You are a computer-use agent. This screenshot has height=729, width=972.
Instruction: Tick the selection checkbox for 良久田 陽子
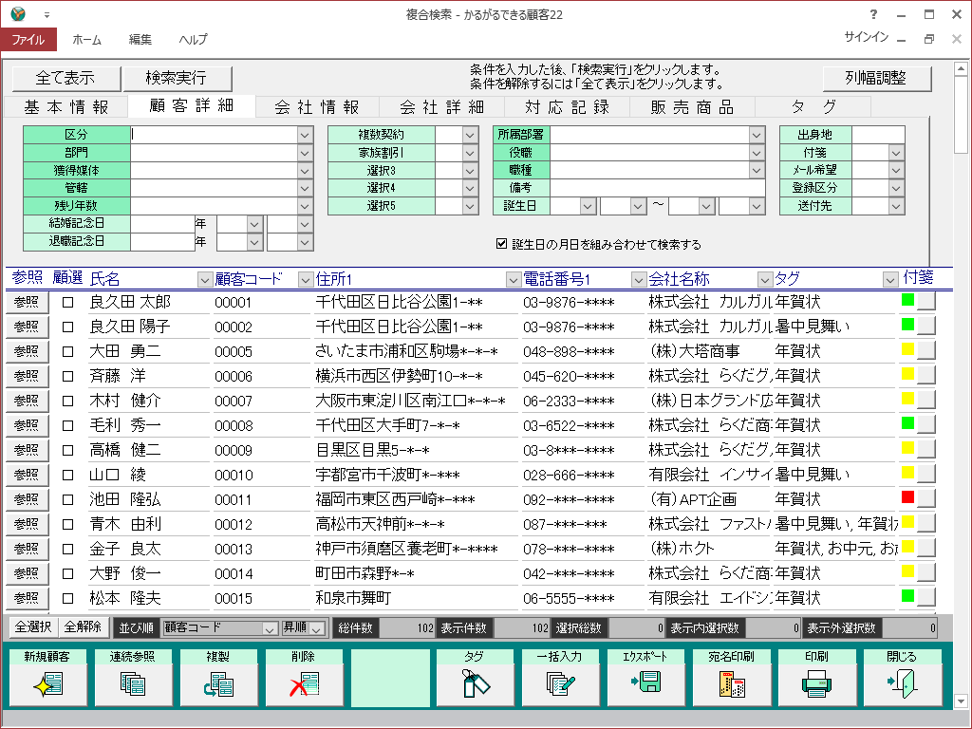tap(68, 327)
